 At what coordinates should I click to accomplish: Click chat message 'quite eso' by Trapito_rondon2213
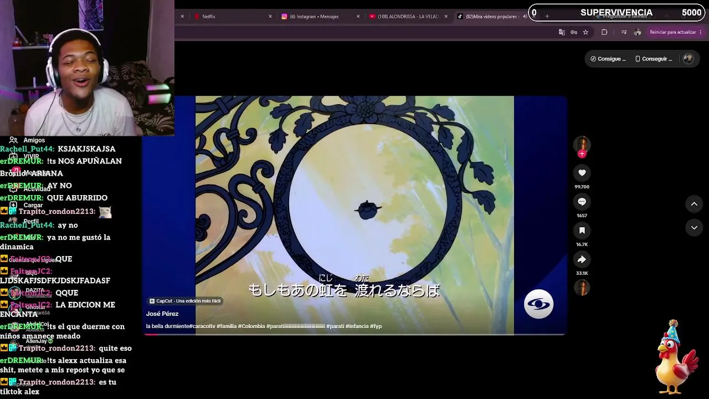point(115,349)
